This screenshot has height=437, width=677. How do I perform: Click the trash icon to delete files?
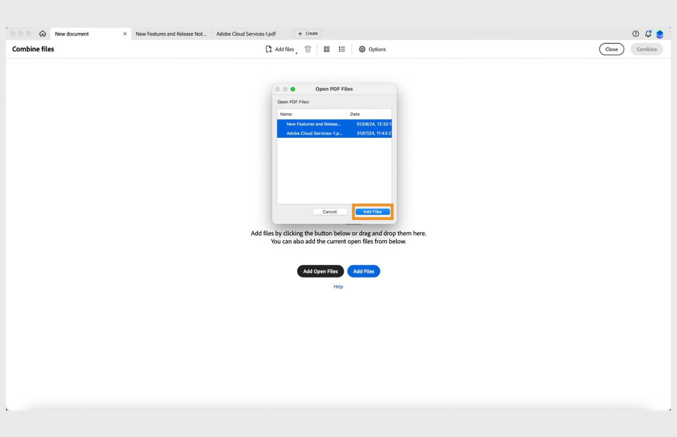(x=308, y=49)
